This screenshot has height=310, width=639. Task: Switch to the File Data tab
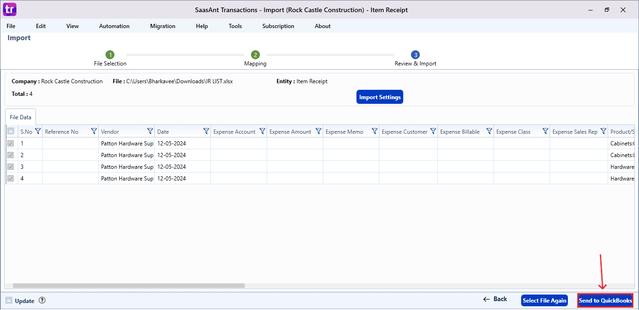click(x=21, y=117)
